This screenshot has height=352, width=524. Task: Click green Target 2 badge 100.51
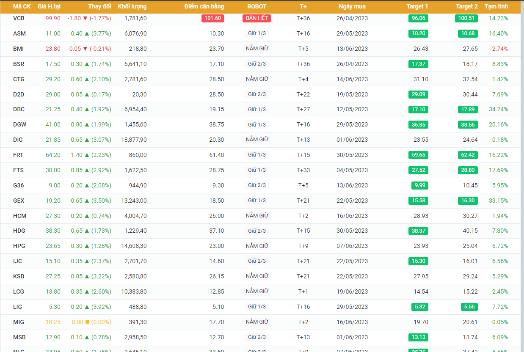coord(467,19)
